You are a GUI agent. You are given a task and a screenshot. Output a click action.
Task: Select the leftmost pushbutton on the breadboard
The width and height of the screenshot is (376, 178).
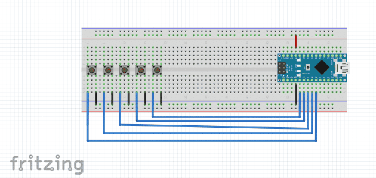92,70
